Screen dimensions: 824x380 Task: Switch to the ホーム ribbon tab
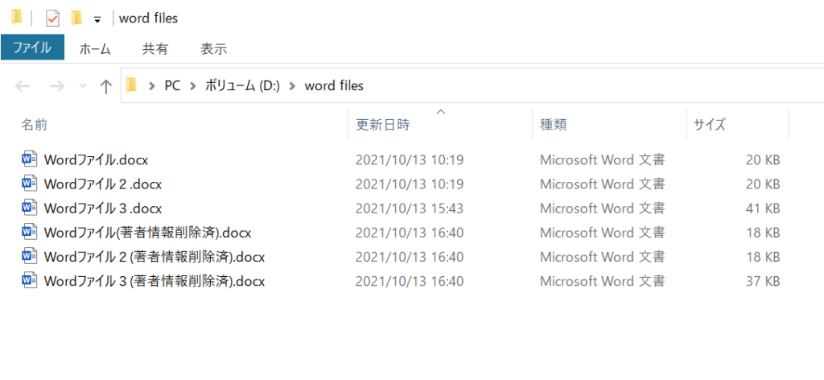[95, 48]
